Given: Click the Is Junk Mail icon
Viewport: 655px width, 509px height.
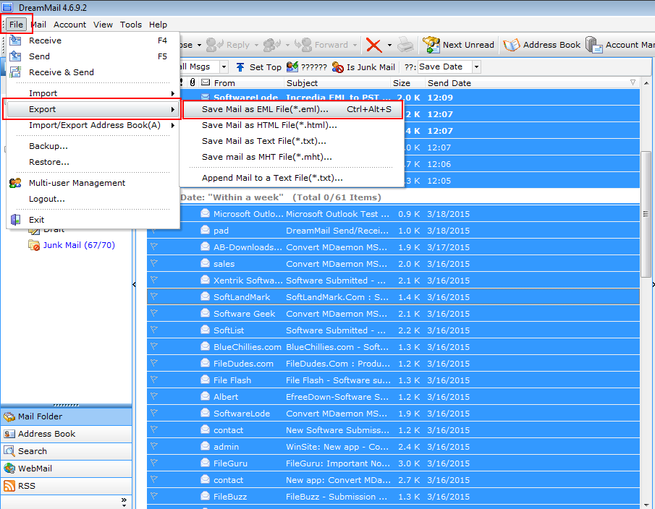Looking at the screenshot, I should click(338, 67).
